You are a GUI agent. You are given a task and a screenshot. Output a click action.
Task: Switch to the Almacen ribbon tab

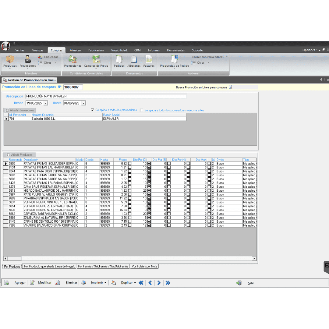tap(75, 50)
